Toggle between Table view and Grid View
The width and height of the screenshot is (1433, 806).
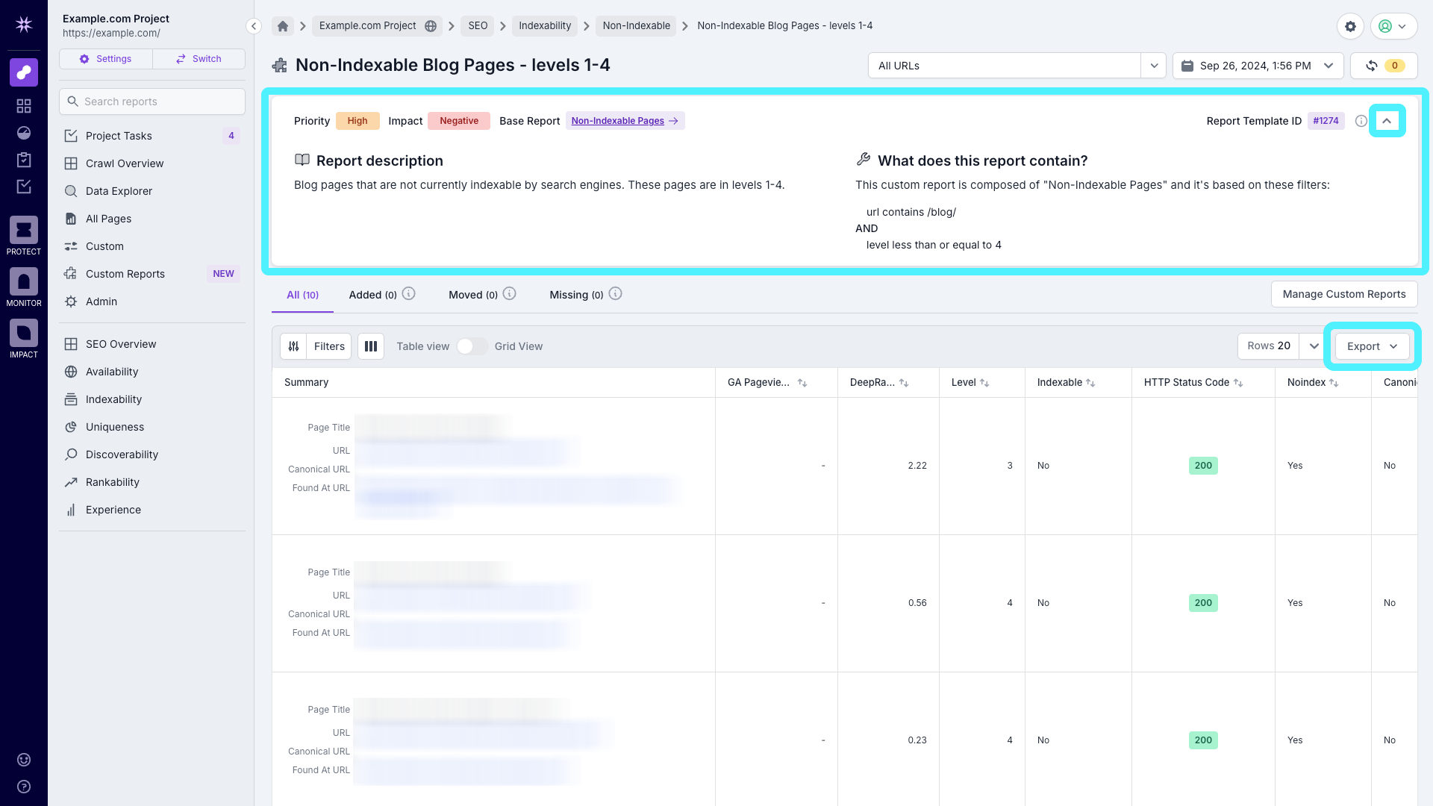[471, 346]
